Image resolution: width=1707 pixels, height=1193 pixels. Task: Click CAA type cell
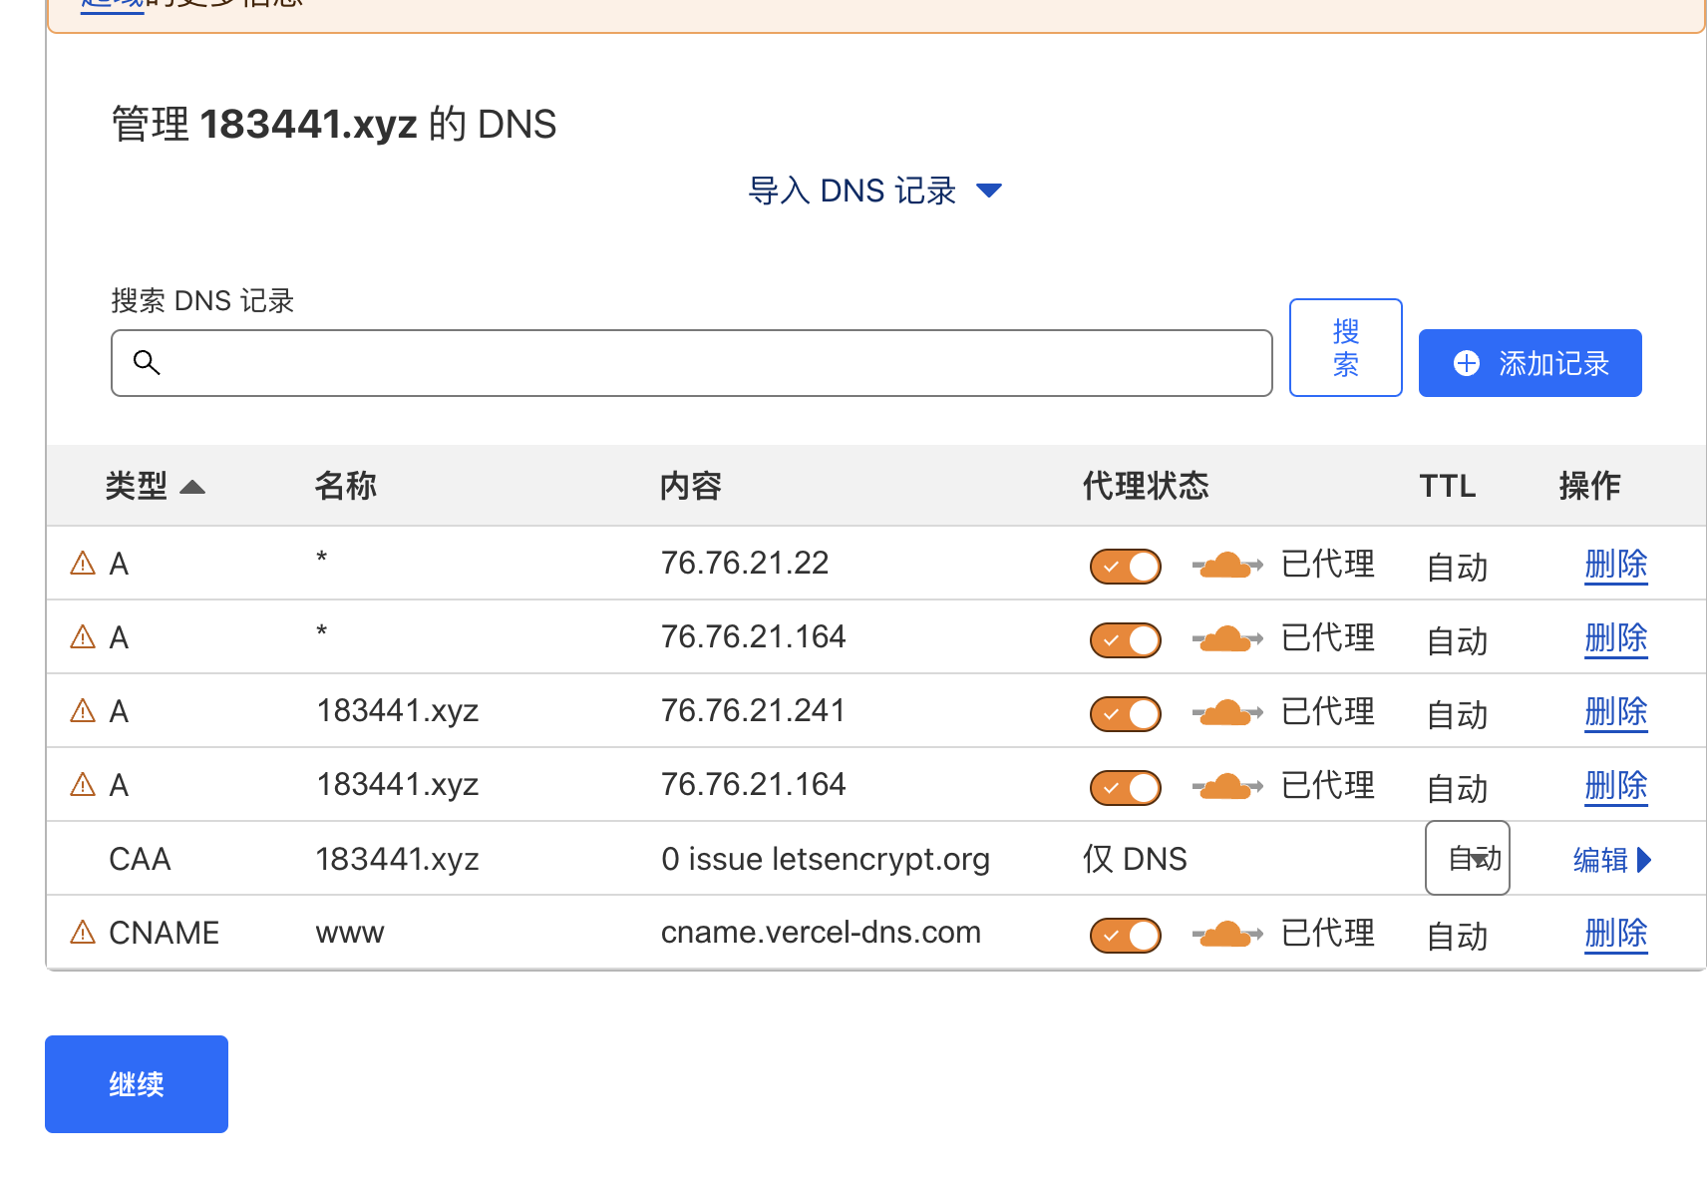coord(140,859)
